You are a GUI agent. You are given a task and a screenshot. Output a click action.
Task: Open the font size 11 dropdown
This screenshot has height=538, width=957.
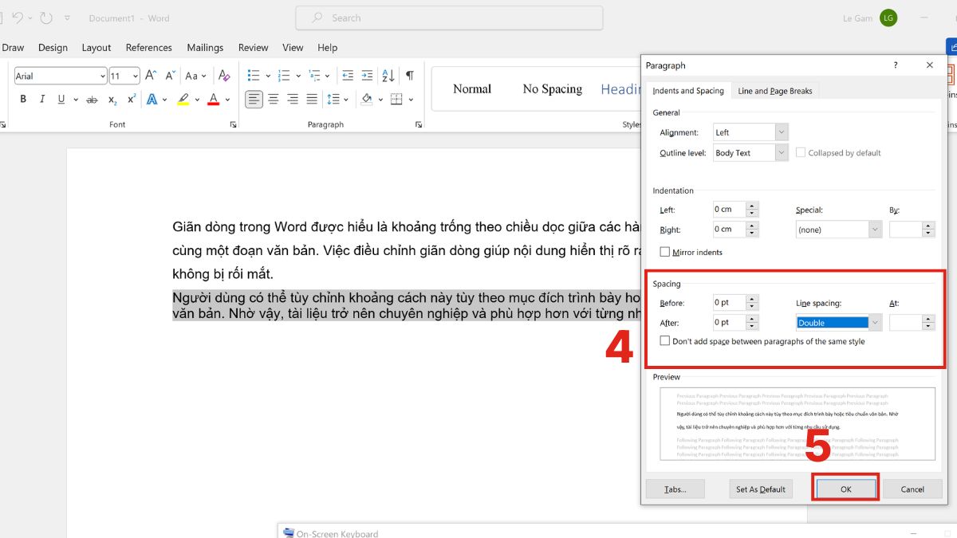pos(136,77)
